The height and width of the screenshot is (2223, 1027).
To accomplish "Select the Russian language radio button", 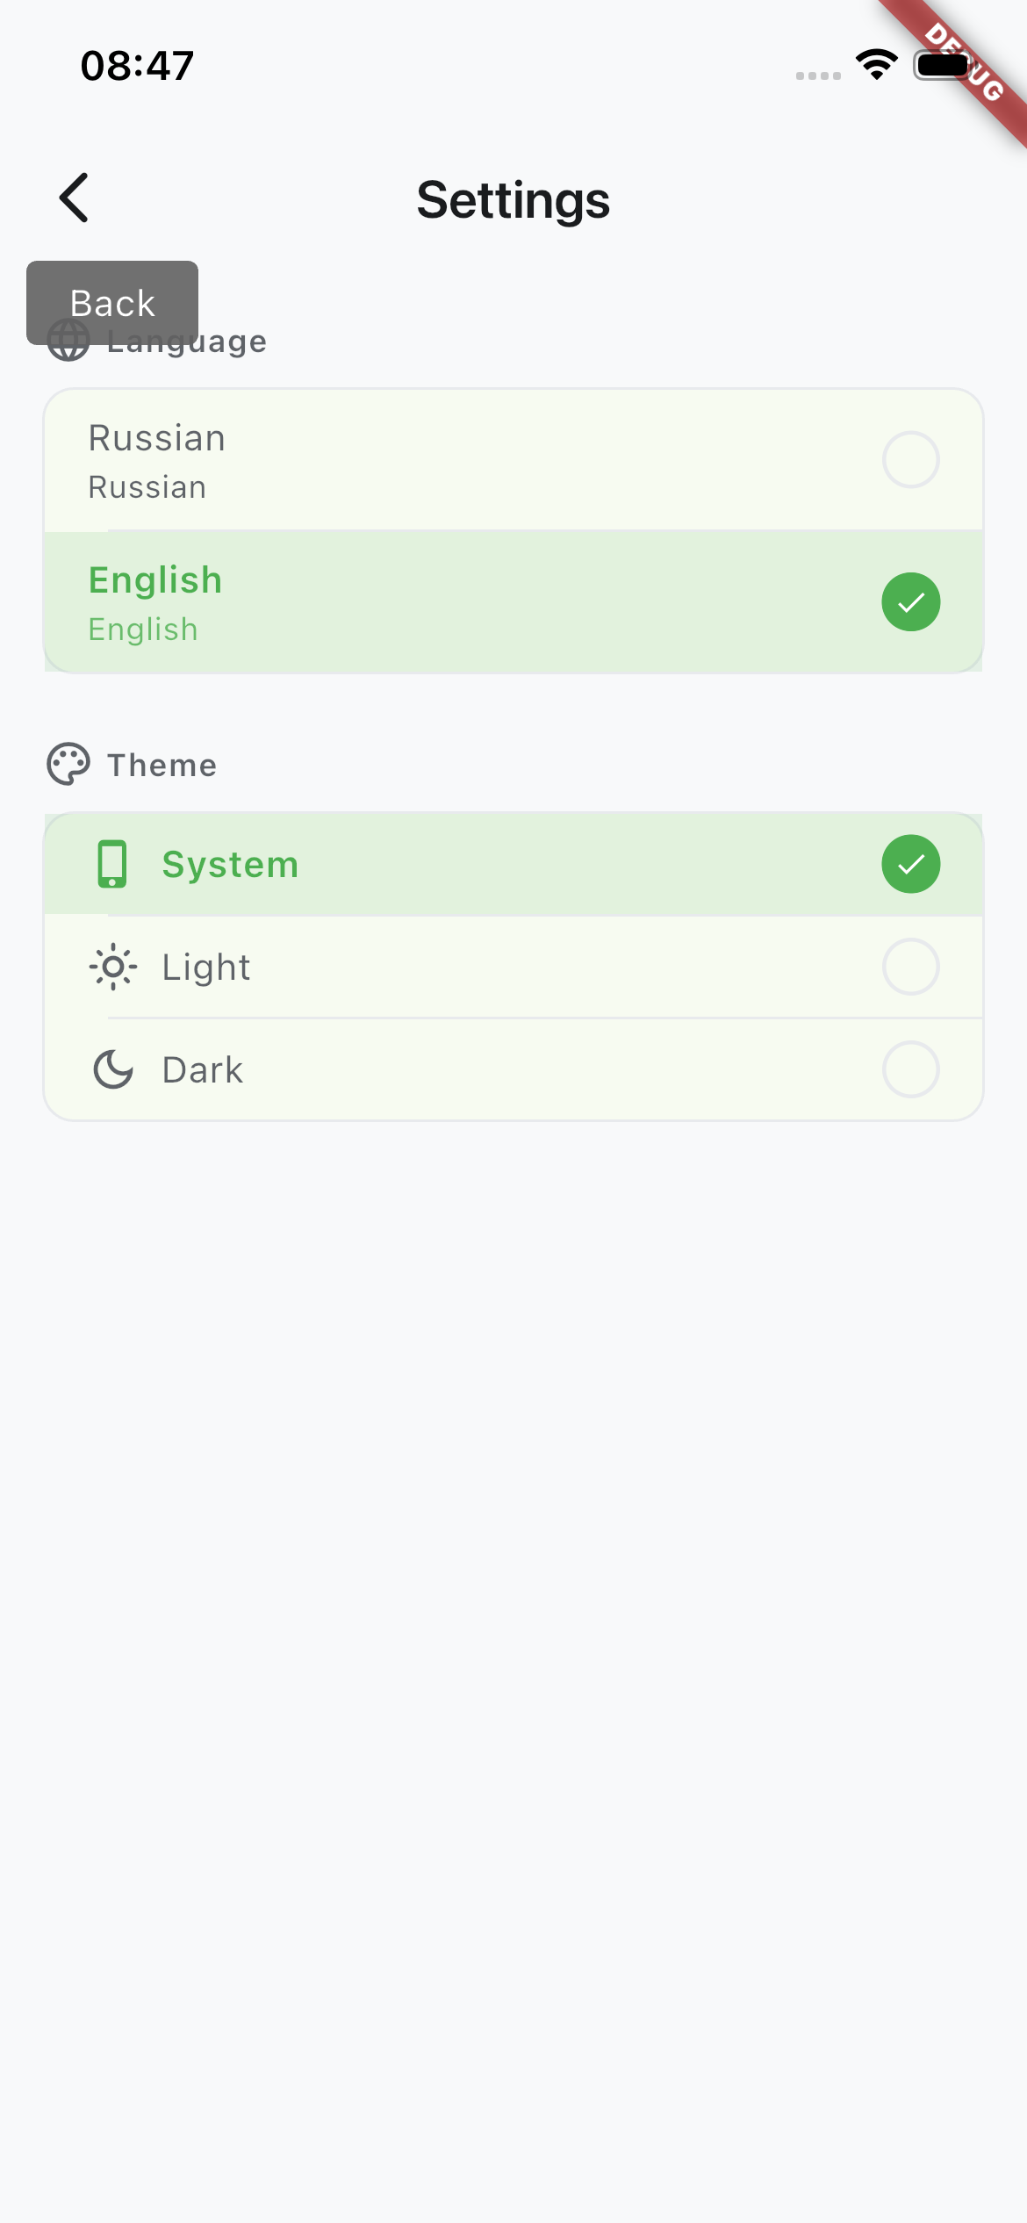I will (x=911, y=459).
